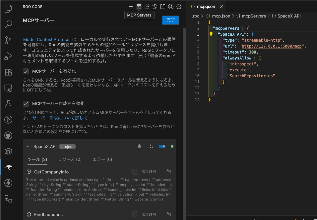Click the "execute" string in editor
The image size is (317, 220).
(x=238, y=70)
